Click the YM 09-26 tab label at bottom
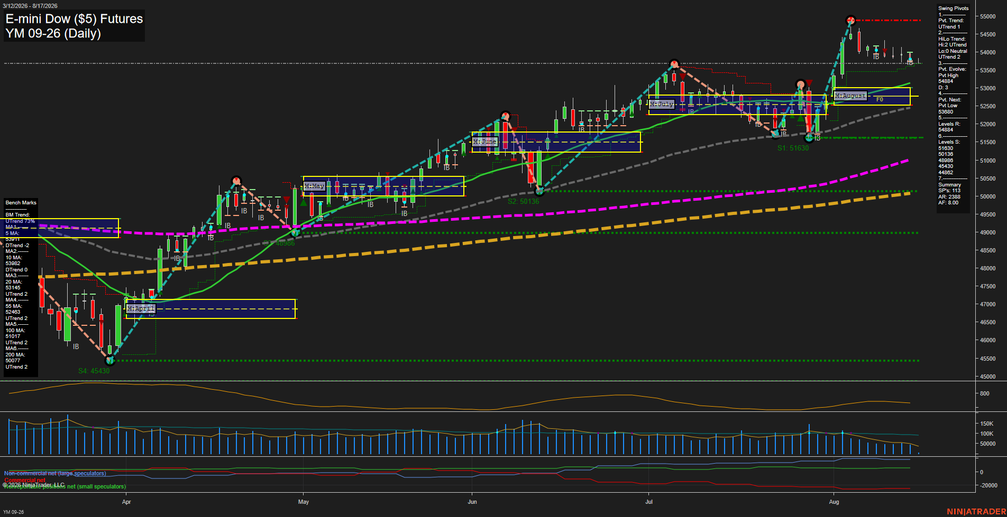This screenshot has width=1007, height=517. [x=14, y=512]
